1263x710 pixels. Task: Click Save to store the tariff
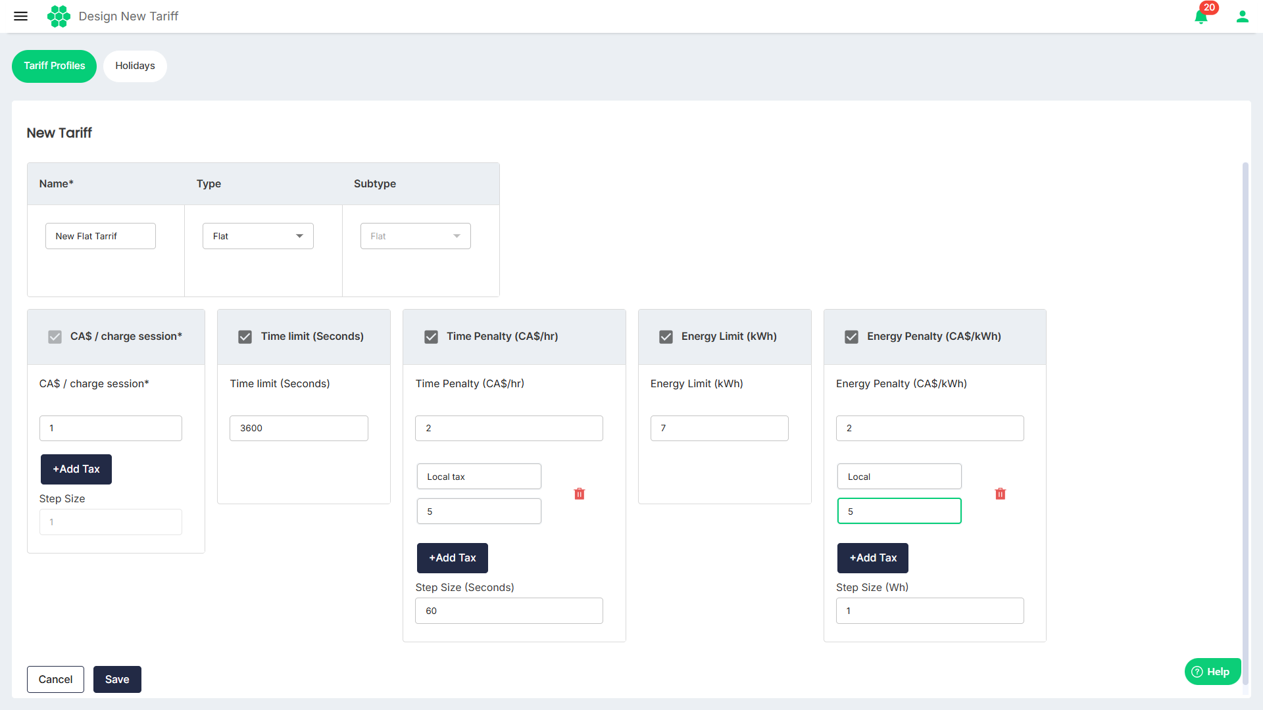[x=117, y=679]
